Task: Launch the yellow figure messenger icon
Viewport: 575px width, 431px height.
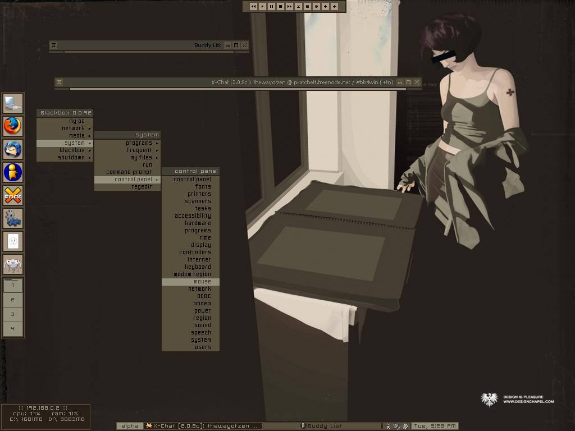Action: point(13,172)
